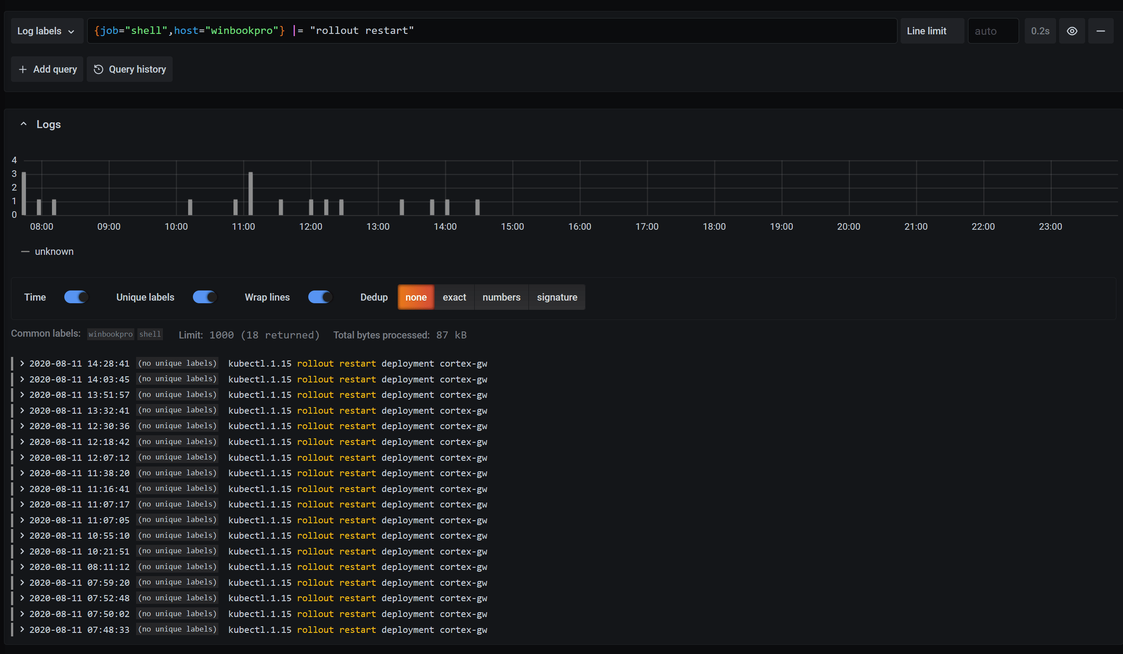Expand the log entry at 14:28:41

point(20,364)
